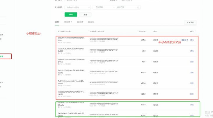213x118 pixels.
Task: Click transaction number 4200001885202305130641567881
Action: click(x=104, y=71)
